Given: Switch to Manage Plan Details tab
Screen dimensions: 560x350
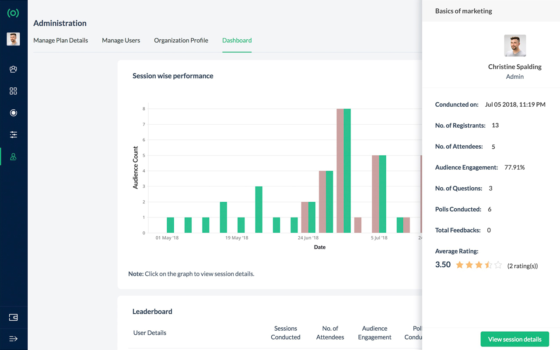Looking at the screenshot, I should tap(60, 40).
